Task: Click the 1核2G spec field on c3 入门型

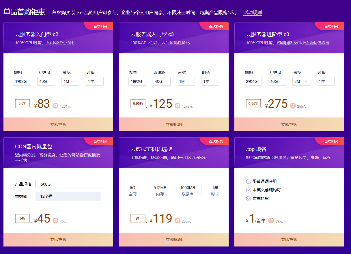Action: pos(137,81)
